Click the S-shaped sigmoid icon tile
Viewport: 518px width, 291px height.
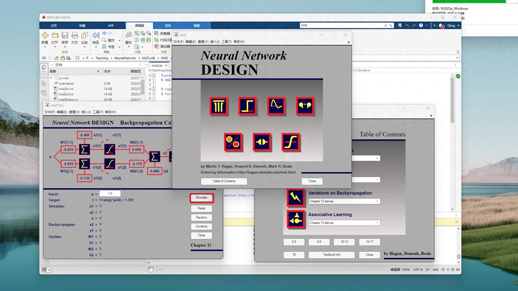point(291,142)
